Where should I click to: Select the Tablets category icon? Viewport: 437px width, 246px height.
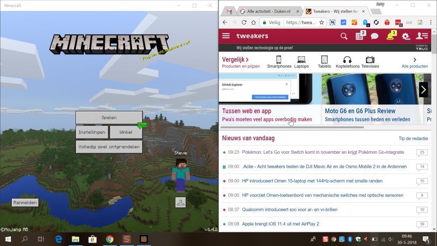tap(324, 59)
